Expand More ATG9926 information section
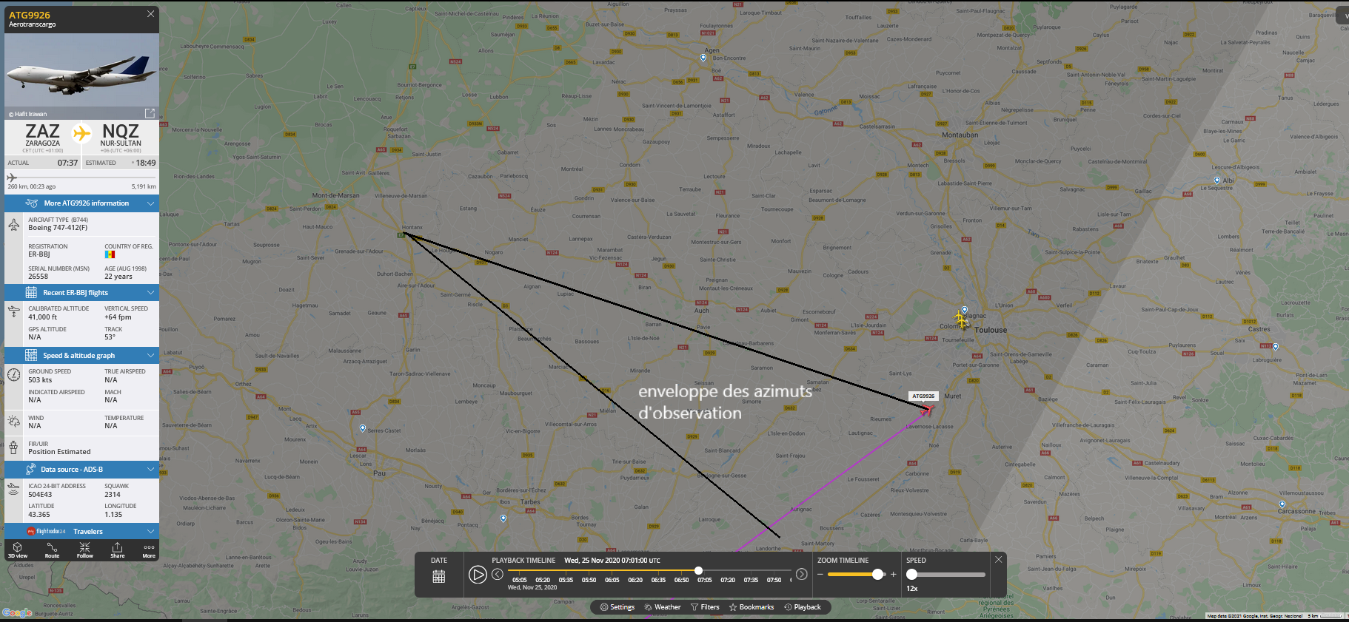The width and height of the screenshot is (1349, 622). click(x=81, y=203)
